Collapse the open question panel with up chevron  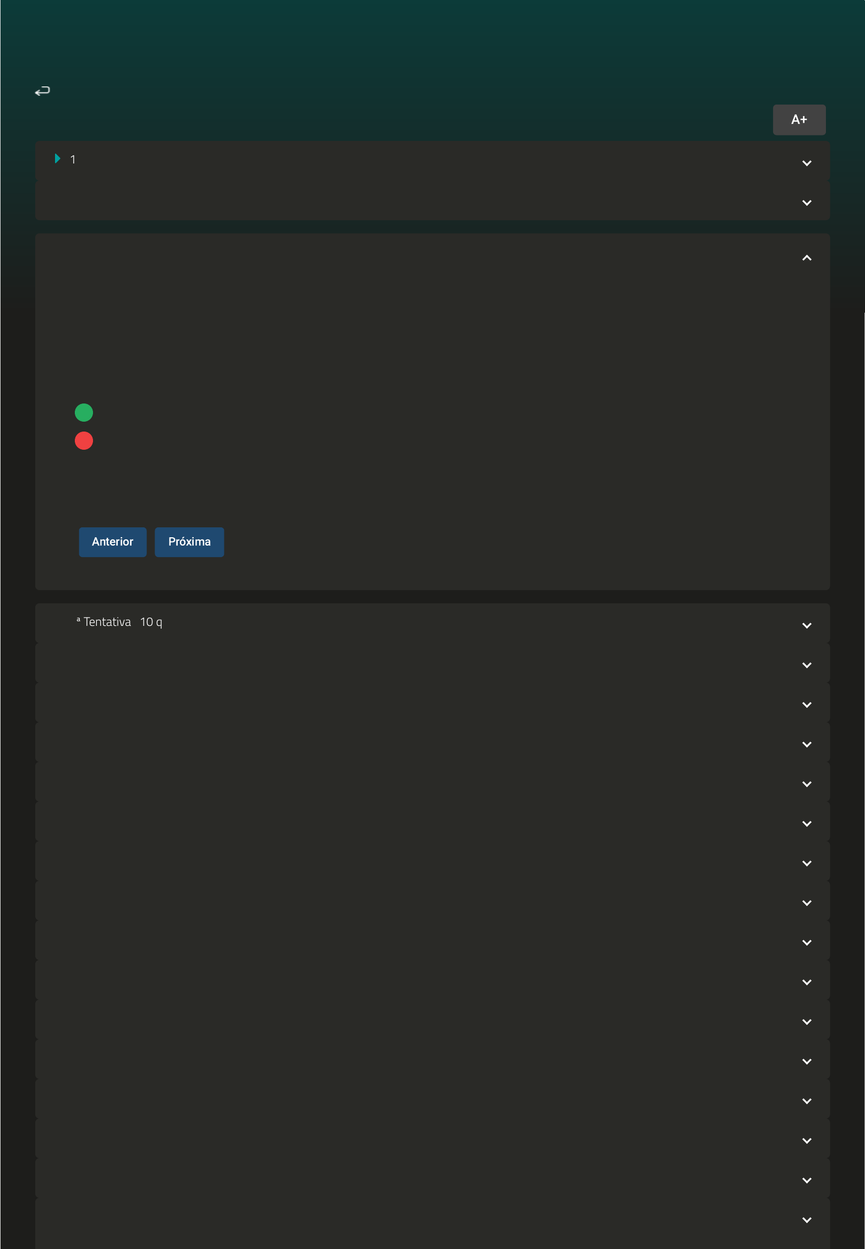click(x=806, y=258)
